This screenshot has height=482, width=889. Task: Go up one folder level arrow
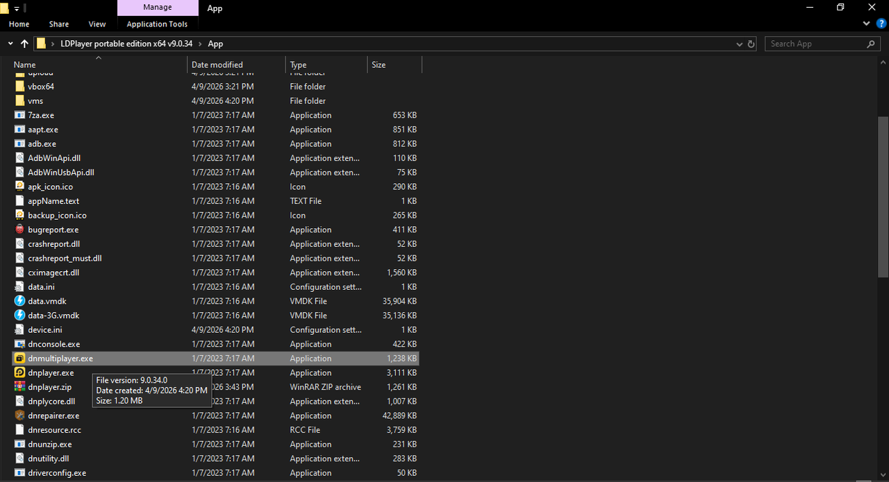pyautogui.click(x=24, y=44)
